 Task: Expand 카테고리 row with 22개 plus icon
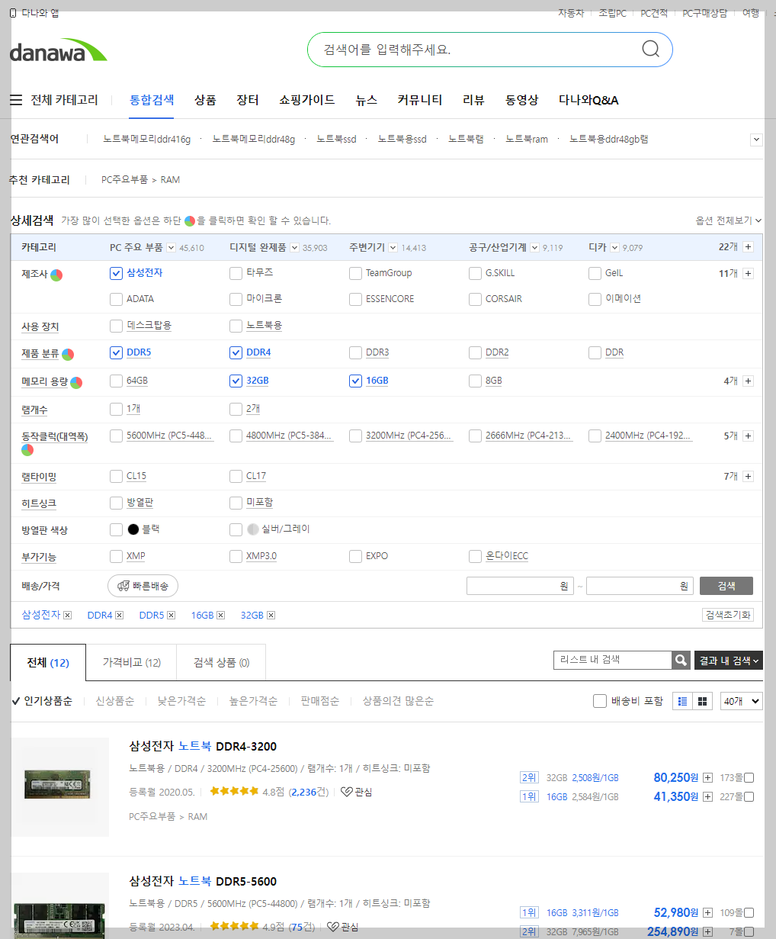(748, 247)
